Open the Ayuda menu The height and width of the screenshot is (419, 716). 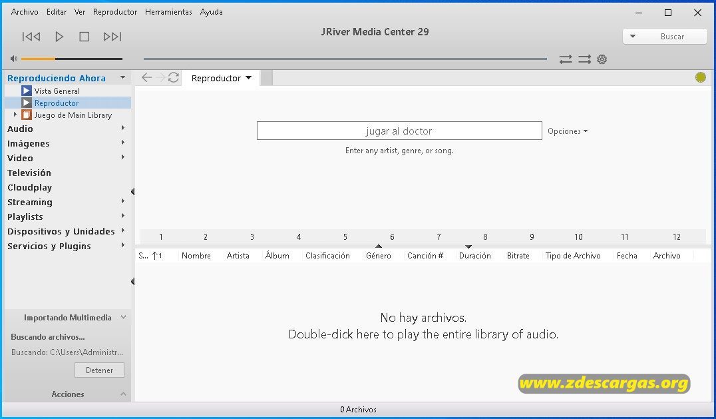pyautogui.click(x=212, y=12)
